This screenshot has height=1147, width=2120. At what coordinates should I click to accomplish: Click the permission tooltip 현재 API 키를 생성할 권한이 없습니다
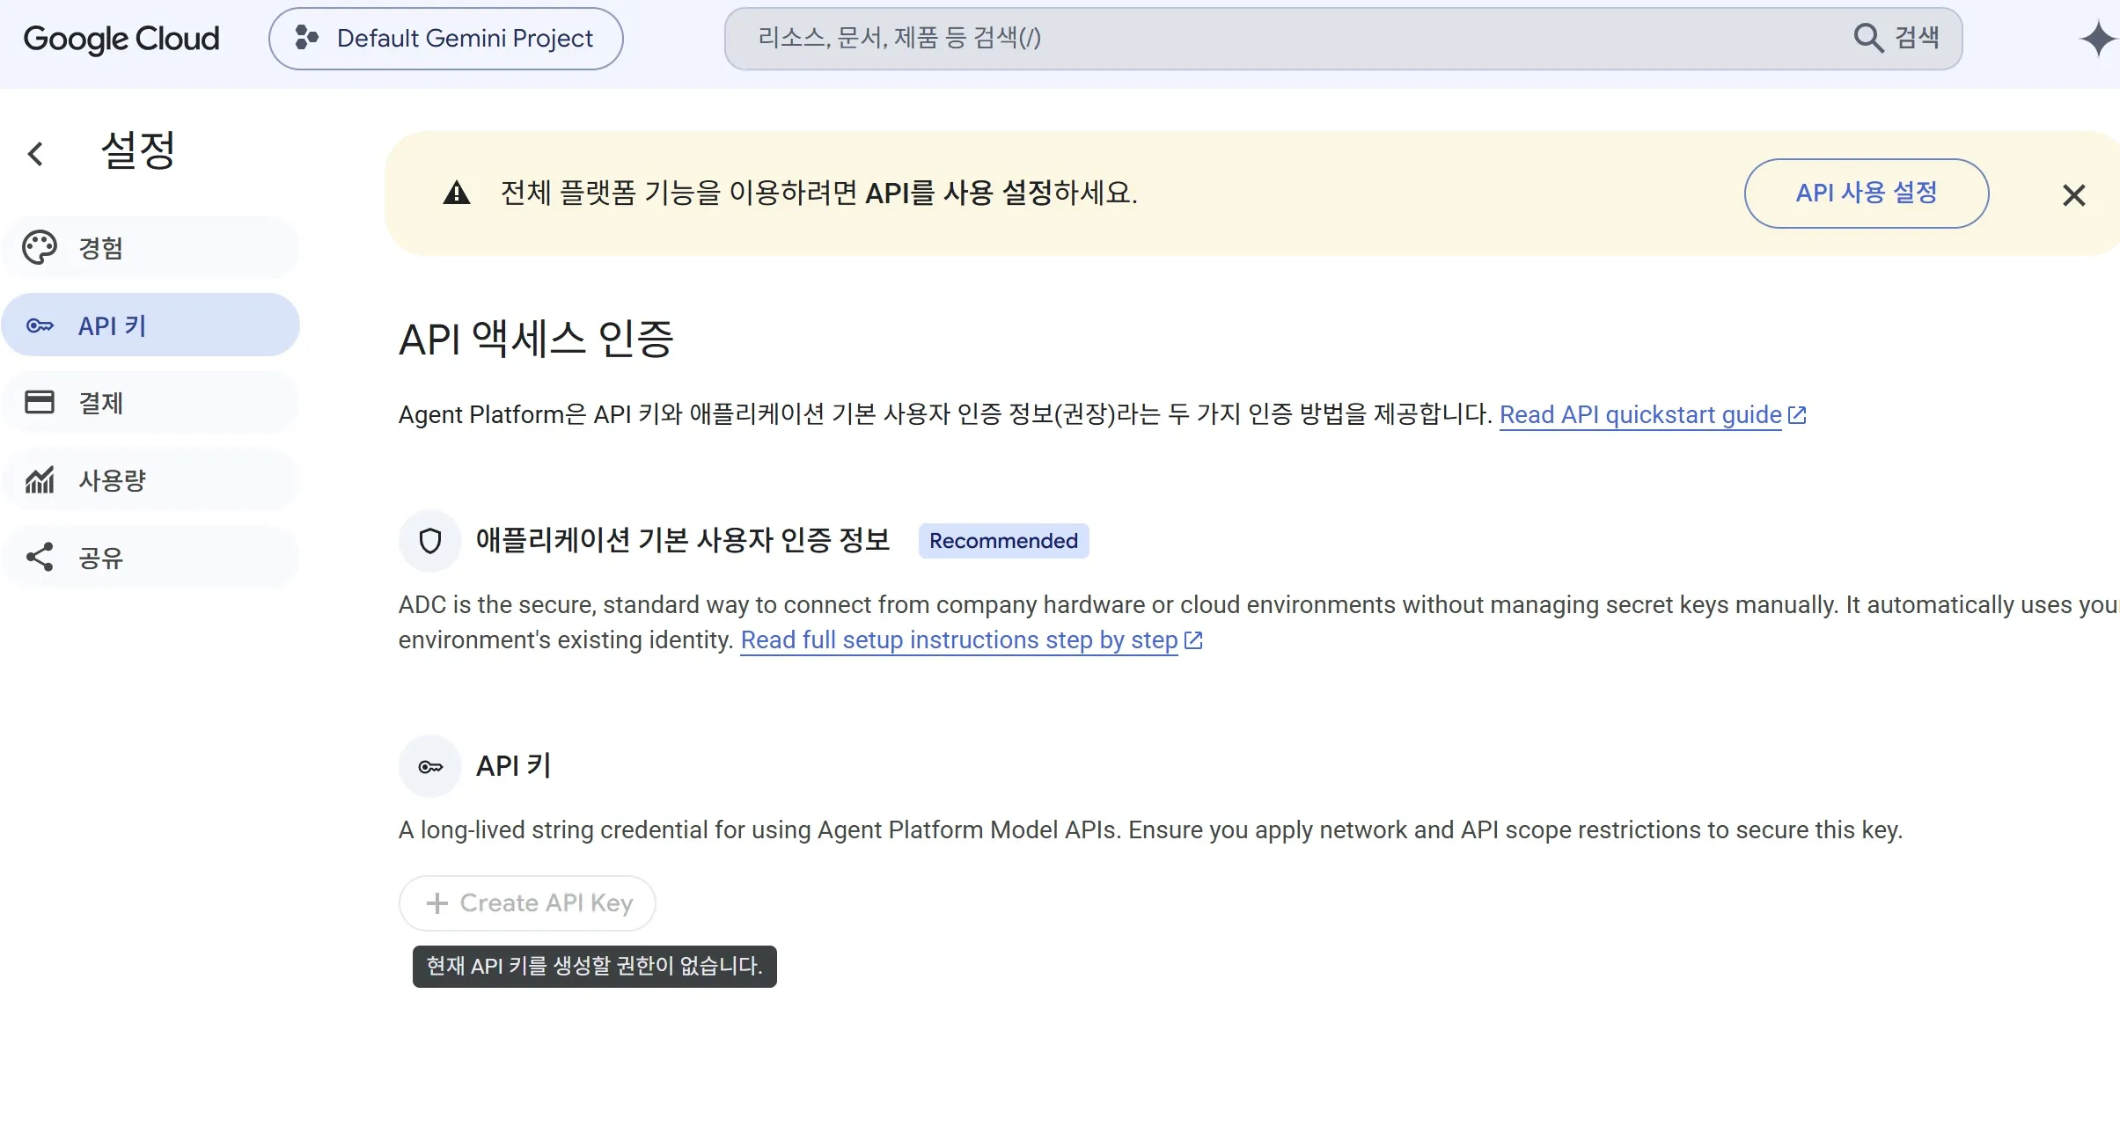595,967
